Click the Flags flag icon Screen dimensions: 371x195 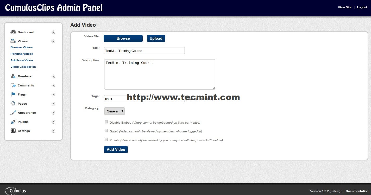pyautogui.click(x=13, y=94)
